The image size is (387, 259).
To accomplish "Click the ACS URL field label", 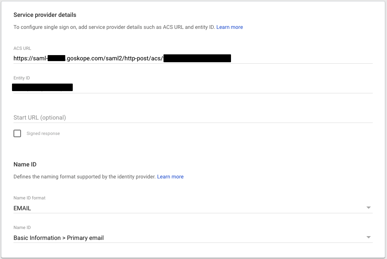I will click(x=22, y=48).
